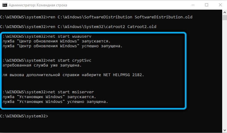This screenshot has height=133, width=227.
Task: Click the scrollbar down arrow
Action: point(225,130)
